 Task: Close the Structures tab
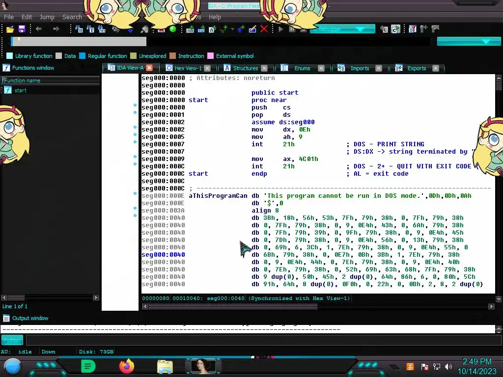[264, 68]
